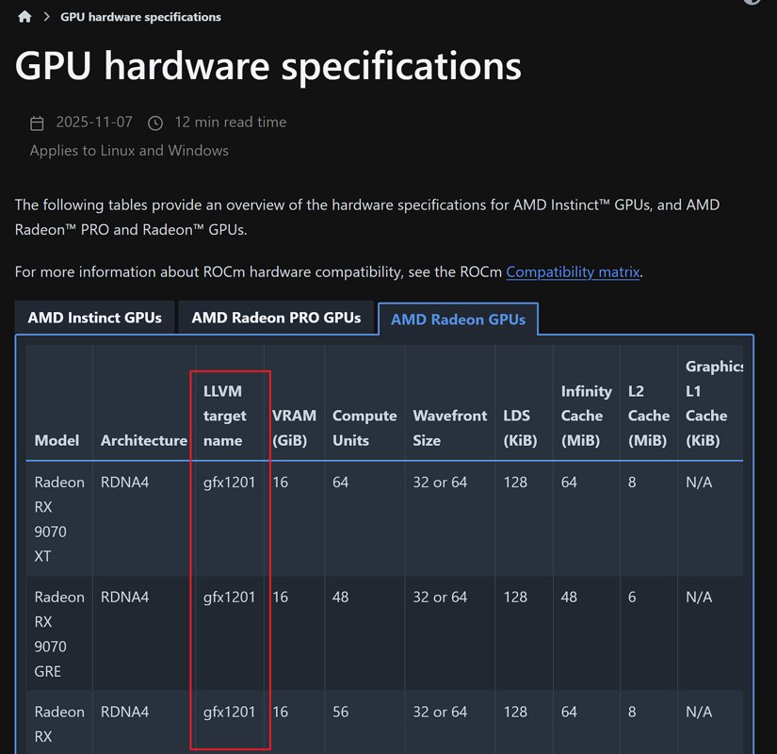This screenshot has width=777, height=754.
Task: Click the breadcrumb chevron separator arrow
Action: point(46,17)
